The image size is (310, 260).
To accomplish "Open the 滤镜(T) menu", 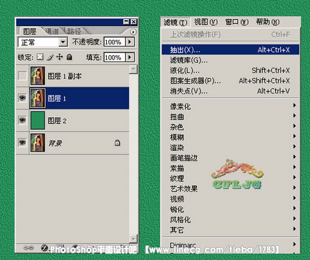I will click(176, 22).
